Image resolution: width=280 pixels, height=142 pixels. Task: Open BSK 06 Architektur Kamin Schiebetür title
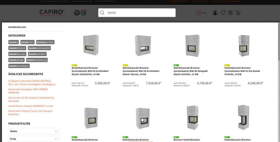coord(90,71)
